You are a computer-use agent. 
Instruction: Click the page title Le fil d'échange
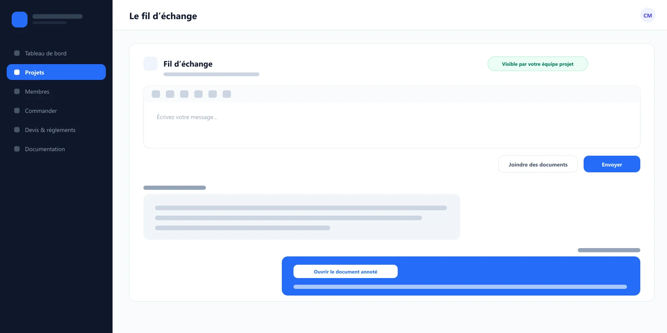coord(163,16)
